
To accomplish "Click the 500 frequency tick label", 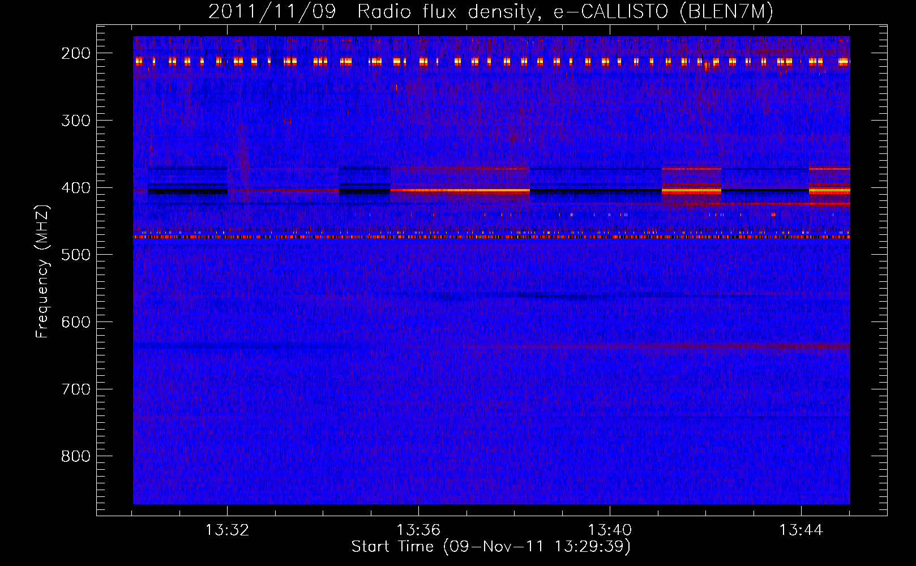I will click(x=75, y=255).
